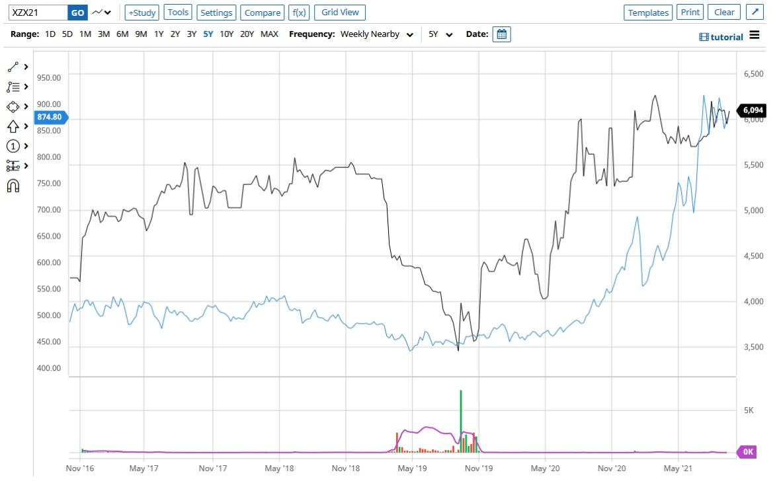The image size is (777, 487).
Task: Switch range to MAX
Action: [269, 34]
